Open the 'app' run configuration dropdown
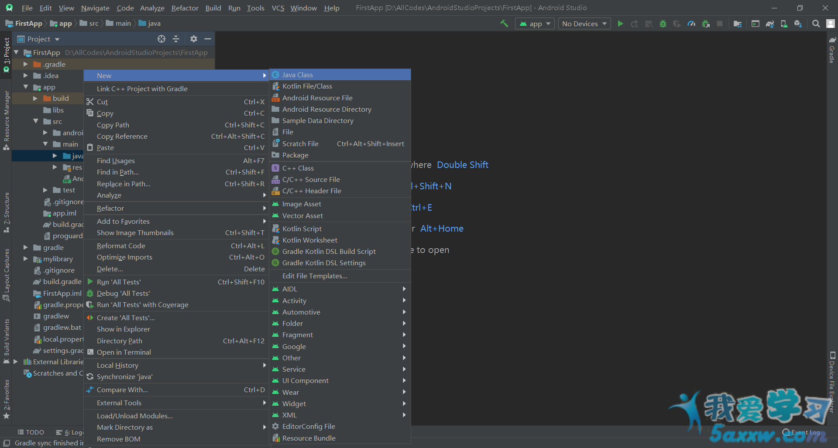The width and height of the screenshot is (838, 448). 535,24
